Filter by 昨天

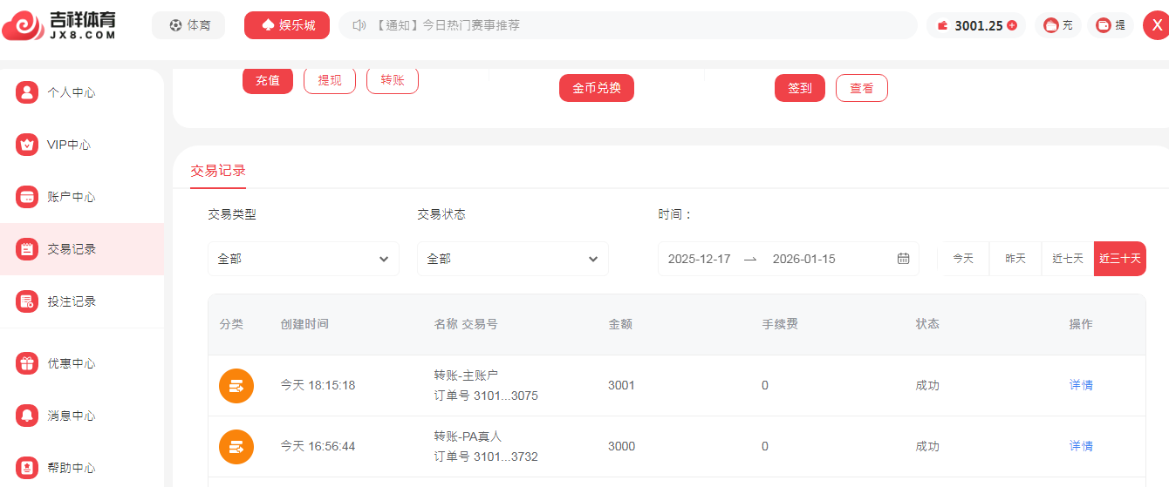pos(1015,259)
